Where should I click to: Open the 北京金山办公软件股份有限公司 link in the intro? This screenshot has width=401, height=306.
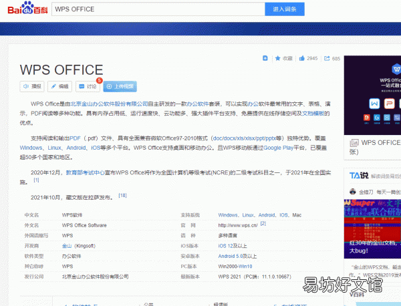click(109, 104)
